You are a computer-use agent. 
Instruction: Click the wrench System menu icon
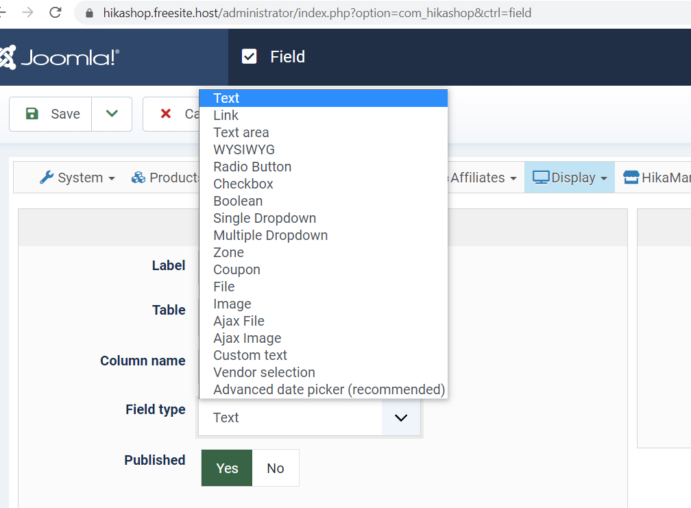click(x=47, y=178)
